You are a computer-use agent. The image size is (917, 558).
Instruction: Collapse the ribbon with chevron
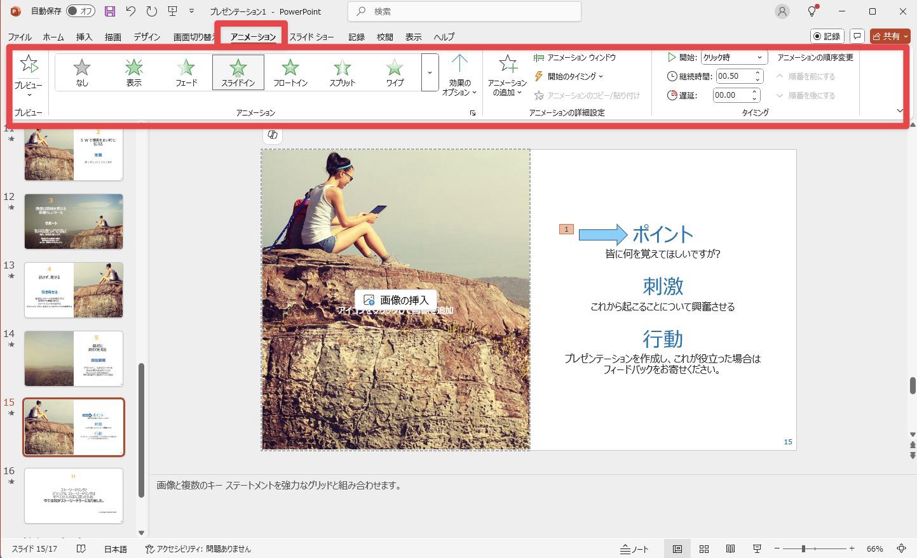point(900,111)
